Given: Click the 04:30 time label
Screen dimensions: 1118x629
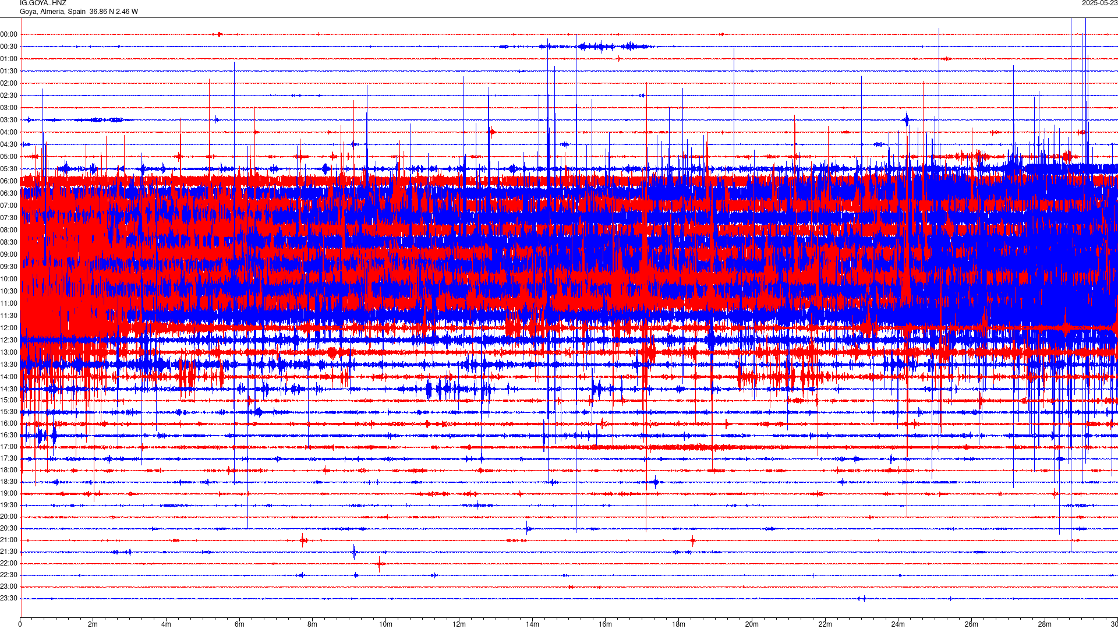Looking at the screenshot, I should (x=9, y=145).
